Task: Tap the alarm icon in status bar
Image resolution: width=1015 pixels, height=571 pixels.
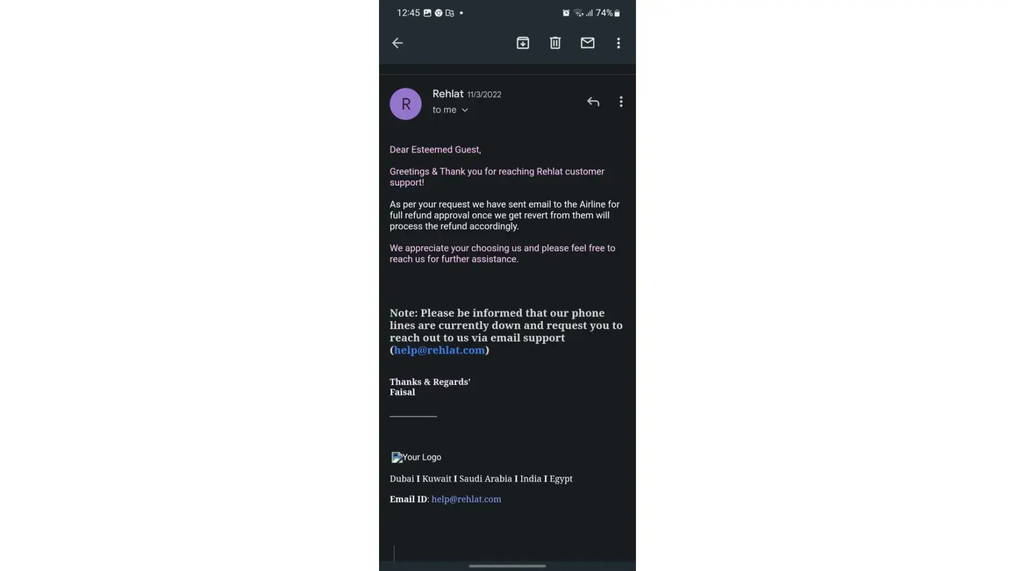Action: [566, 13]
